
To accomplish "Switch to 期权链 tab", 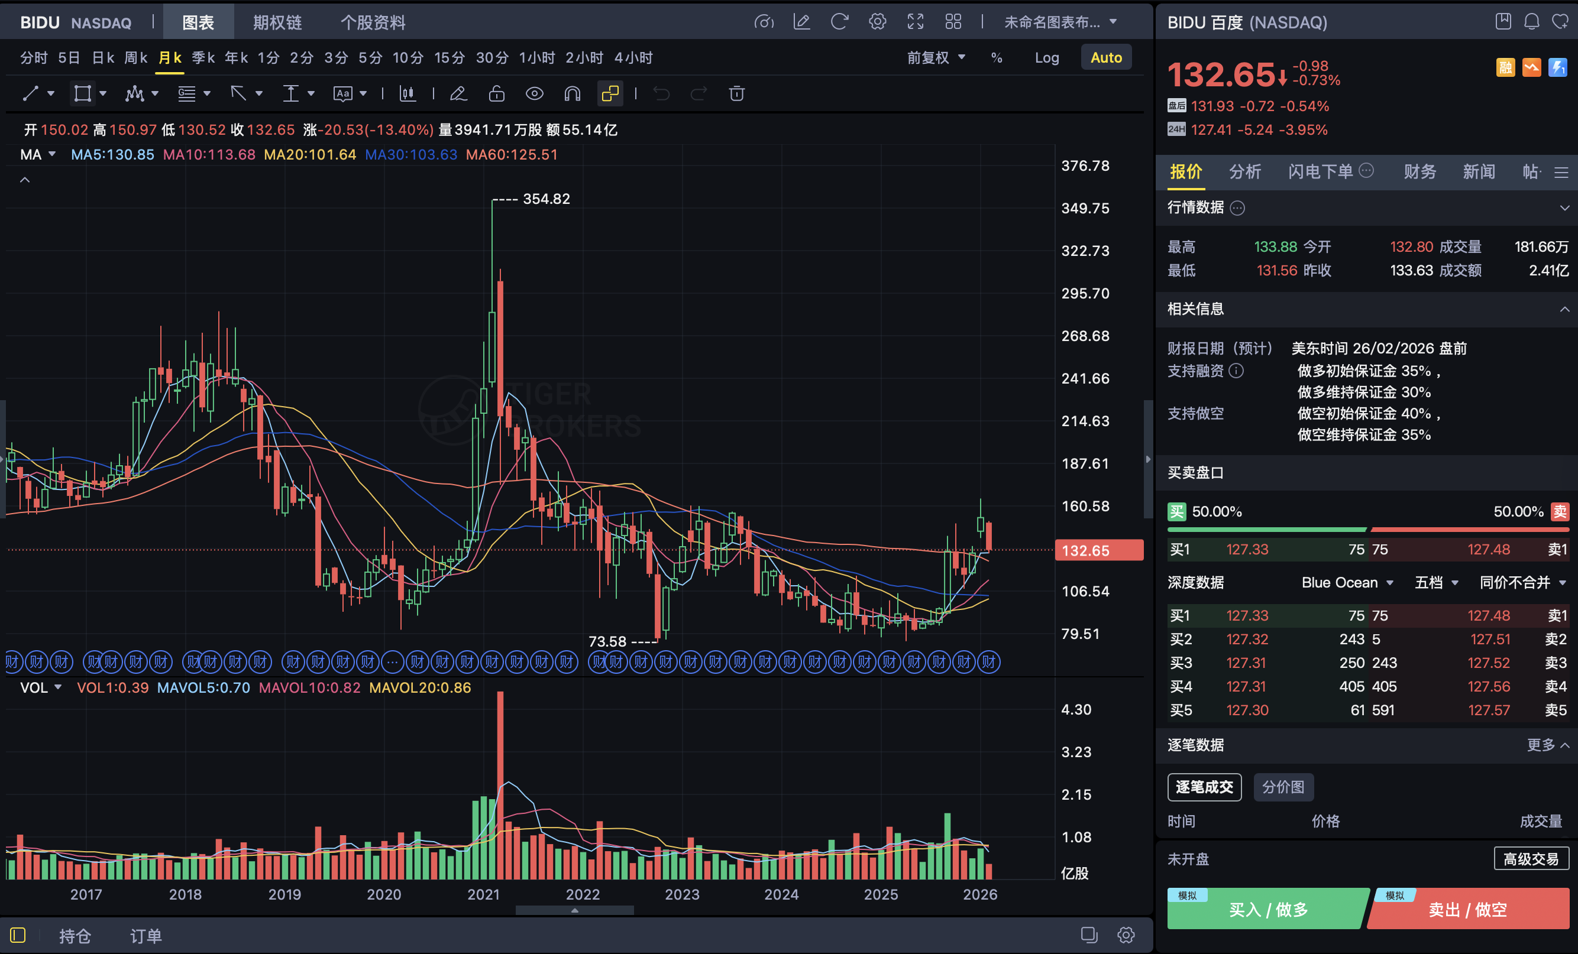I will pyautogui.click(x=277, y=22).
